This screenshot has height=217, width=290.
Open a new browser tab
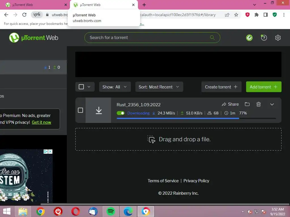(144, 5)
